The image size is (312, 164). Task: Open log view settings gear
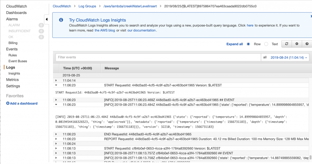coord(297,44)
